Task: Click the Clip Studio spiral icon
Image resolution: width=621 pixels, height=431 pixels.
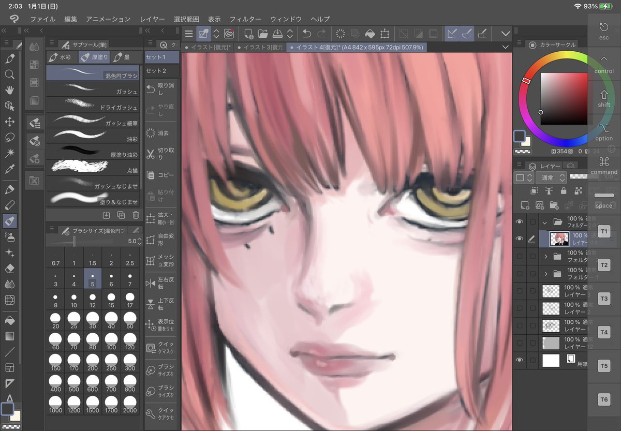Action: 229,34
